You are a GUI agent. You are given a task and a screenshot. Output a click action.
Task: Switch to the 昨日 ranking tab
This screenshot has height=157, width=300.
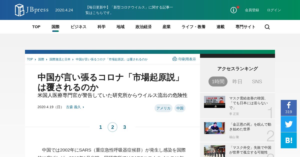[237, 81]
